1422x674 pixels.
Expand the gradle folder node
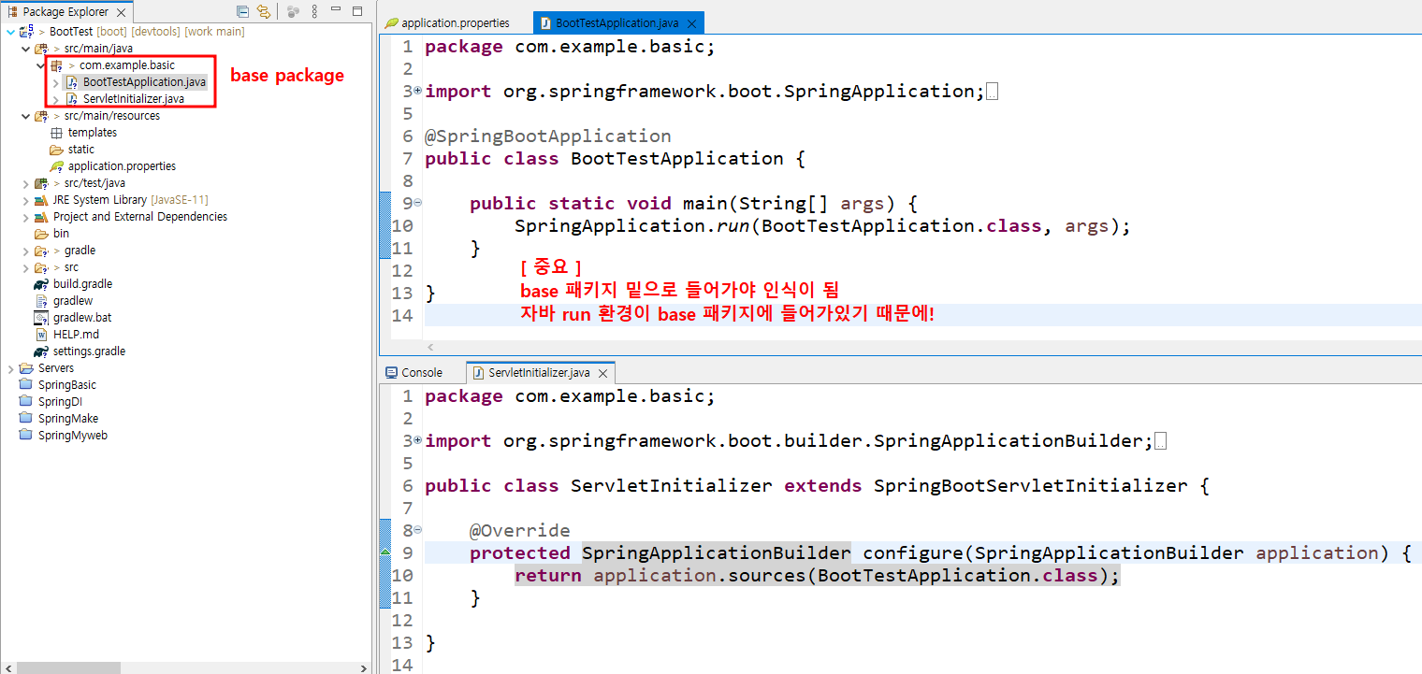25,251
